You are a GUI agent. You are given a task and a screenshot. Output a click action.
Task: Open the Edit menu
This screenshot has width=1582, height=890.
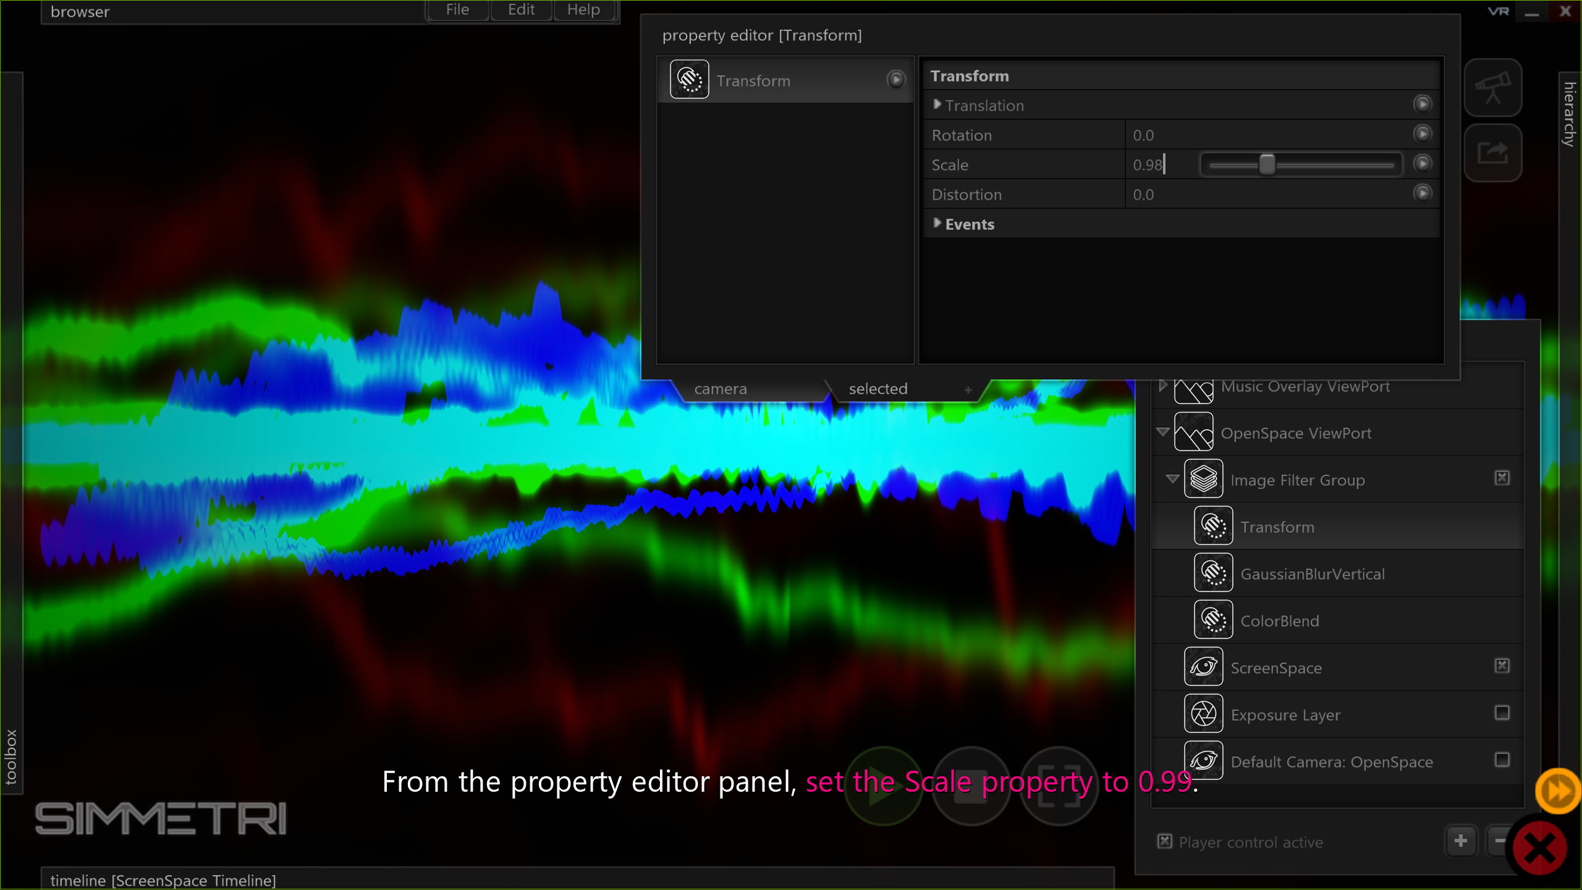click(520, 10)
